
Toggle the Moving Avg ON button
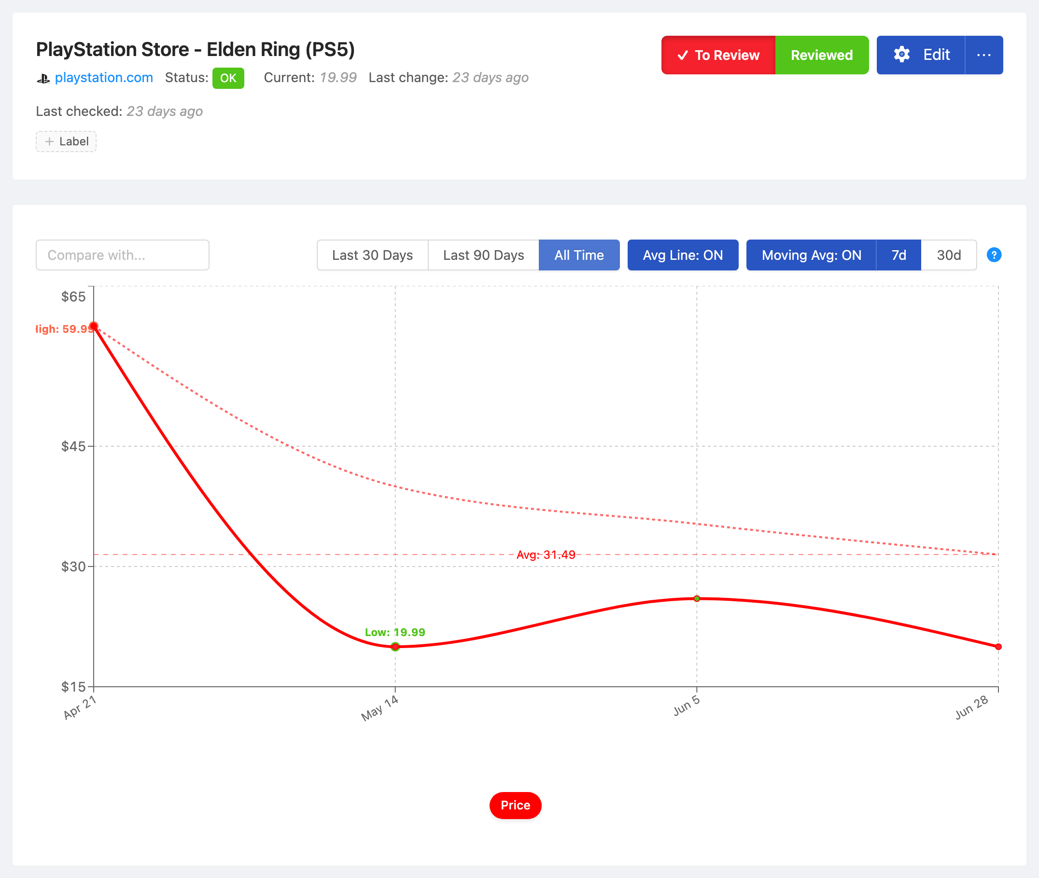coord(811,255)
